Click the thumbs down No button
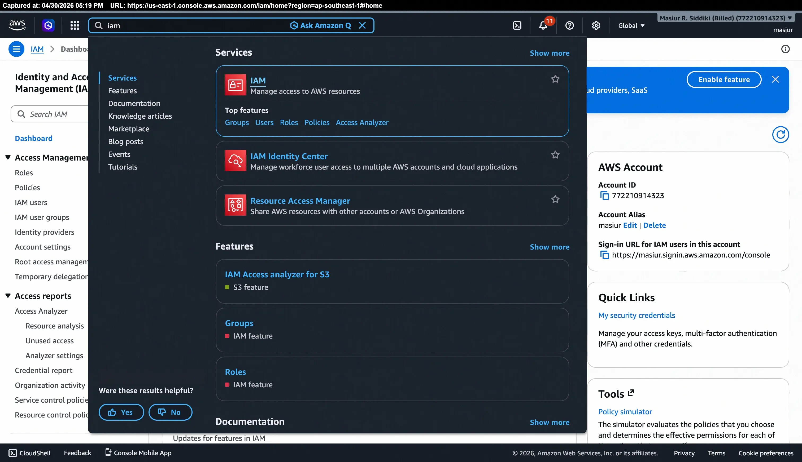Image resolution: width=802 pixels, height=462 pixels. point(170,412)
